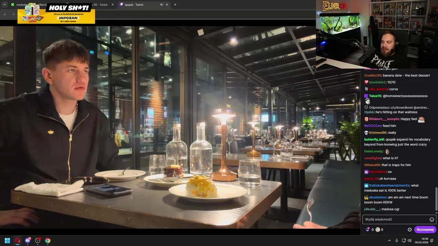Open a new browser tab
The width and height of the screenshot is (438, 246).
[x=175, y=5]
